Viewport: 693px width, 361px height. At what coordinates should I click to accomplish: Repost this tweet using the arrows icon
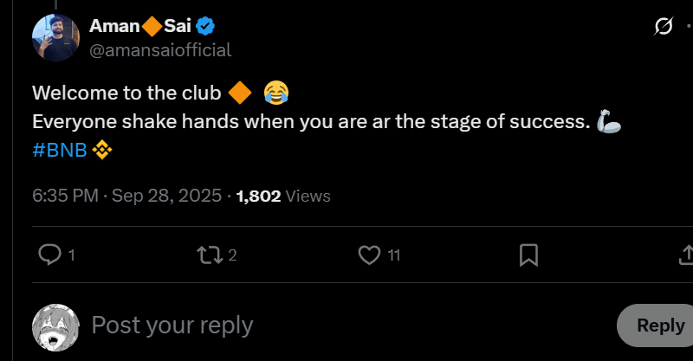click(x=209, y=255)
